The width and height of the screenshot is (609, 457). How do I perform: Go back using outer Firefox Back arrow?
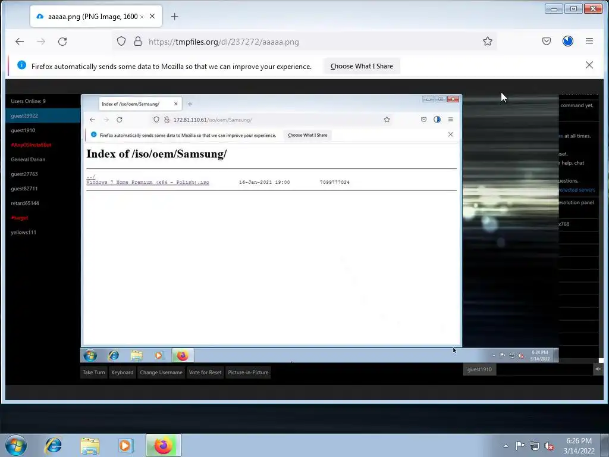(20, 42)
